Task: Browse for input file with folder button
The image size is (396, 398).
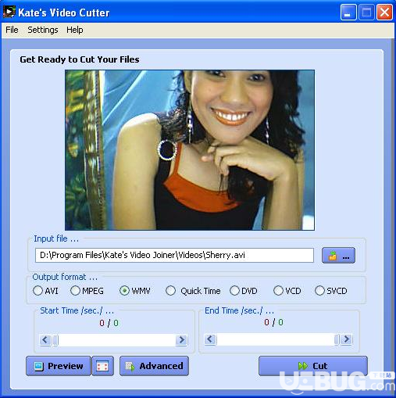Action: [x=338, y=255]
